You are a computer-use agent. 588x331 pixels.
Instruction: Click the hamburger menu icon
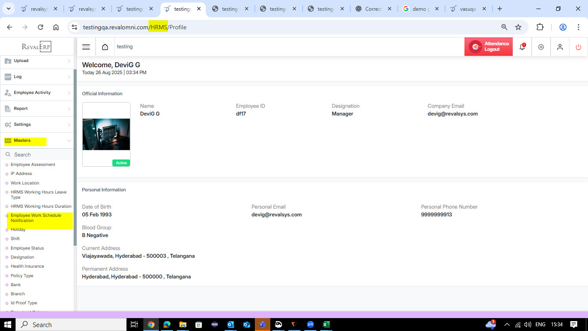86,47
